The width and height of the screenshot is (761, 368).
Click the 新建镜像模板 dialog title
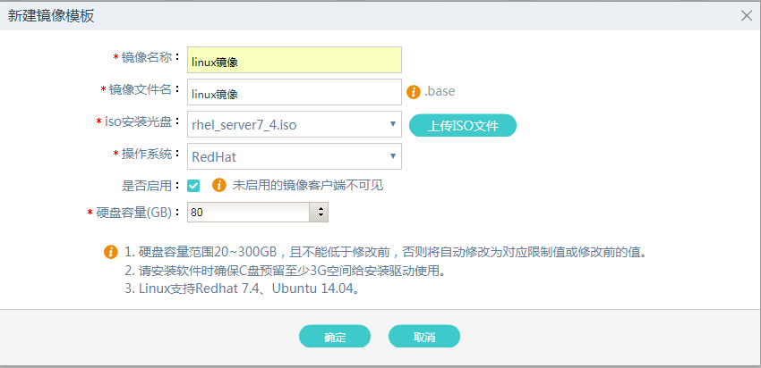coord(51,16)
